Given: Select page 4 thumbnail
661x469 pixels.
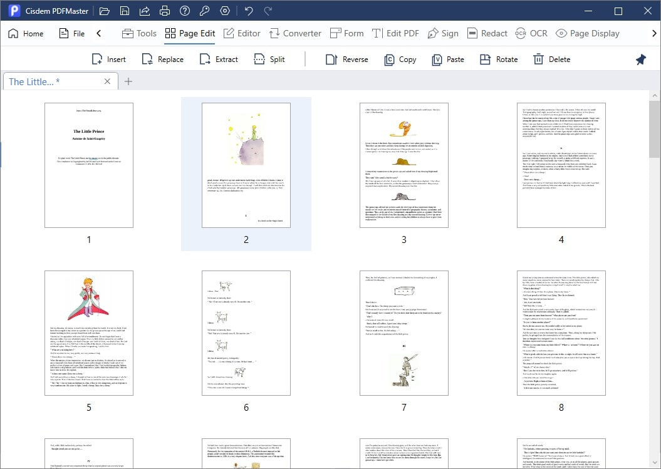Looking at the screenshot, I should (x=561, y=165).
